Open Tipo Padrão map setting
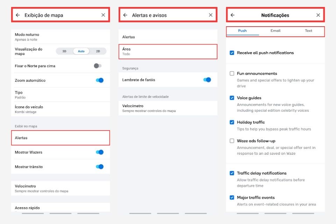The width and height of the screenshot is (336, 224). [61, 95]
